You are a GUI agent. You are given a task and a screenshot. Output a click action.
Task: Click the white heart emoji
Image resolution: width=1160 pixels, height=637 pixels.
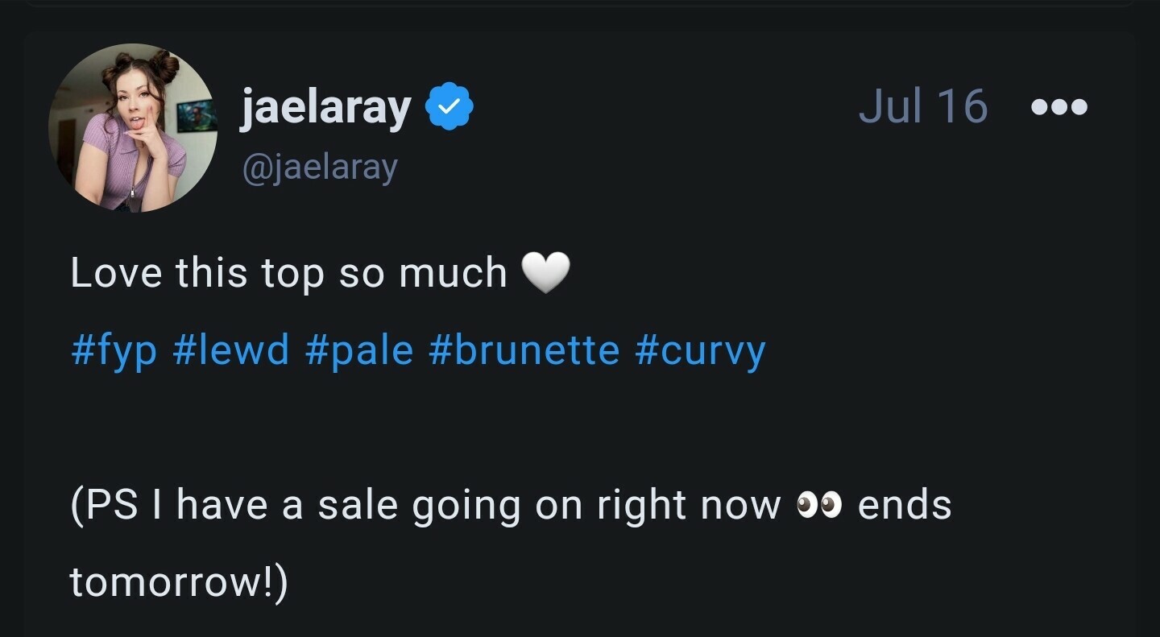coord(545,273)
